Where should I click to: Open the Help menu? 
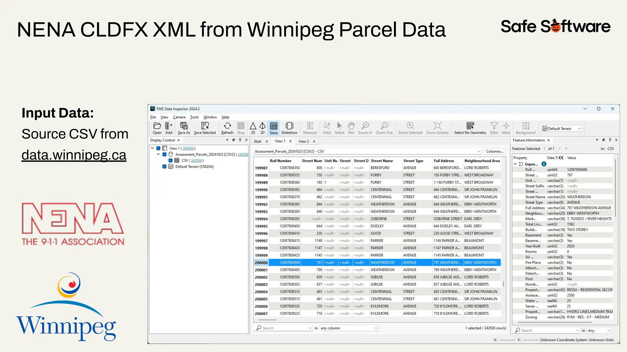[225, 117]
